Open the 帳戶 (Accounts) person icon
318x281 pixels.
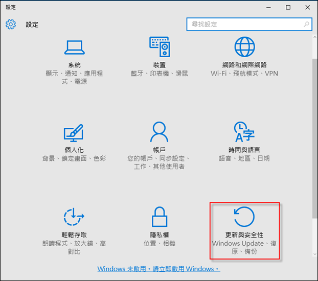click(159, 132)
